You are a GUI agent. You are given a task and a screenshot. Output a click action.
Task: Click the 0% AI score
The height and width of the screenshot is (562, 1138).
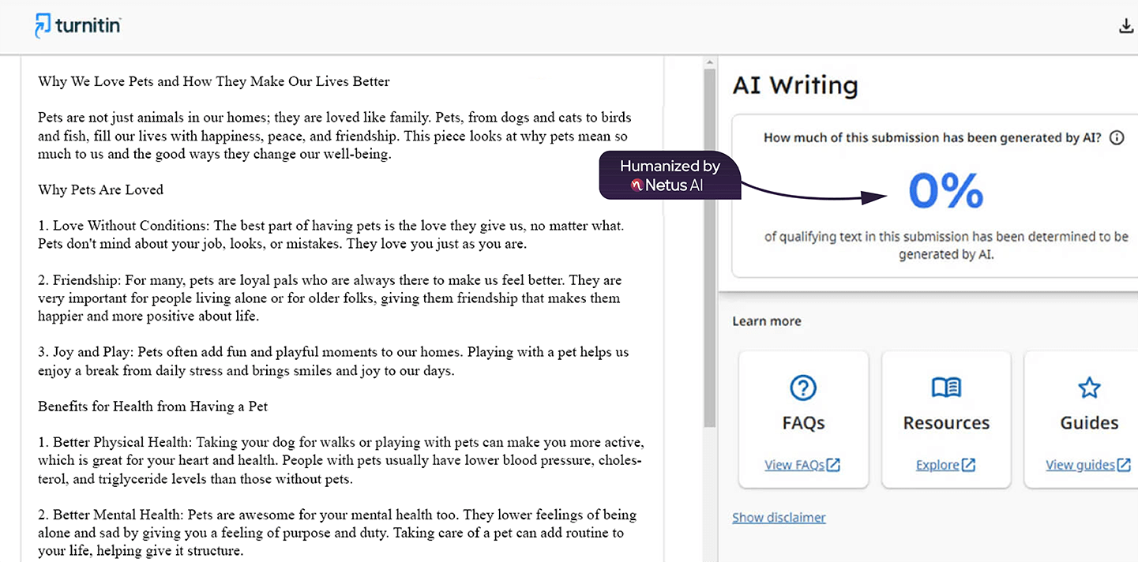(x=945, y=191)
